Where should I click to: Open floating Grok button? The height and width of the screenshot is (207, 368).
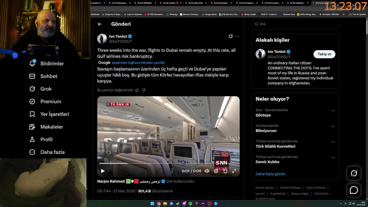[354, 173]
